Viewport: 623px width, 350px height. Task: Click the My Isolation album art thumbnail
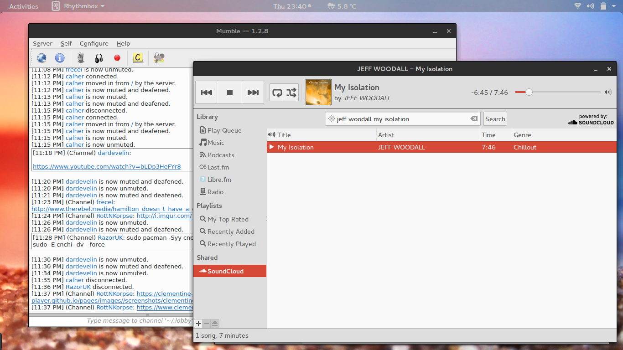point(318,93)
